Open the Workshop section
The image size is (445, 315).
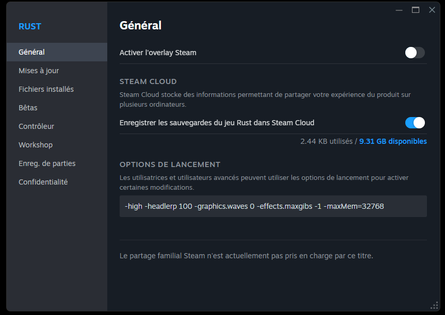click(36, 145)
